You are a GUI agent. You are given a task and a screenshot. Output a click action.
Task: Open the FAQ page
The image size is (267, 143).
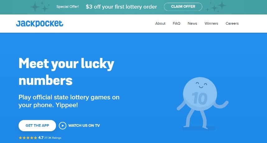(176, 24)
